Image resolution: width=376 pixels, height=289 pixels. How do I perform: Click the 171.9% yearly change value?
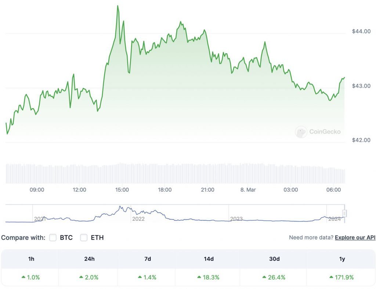pos(344,278)
